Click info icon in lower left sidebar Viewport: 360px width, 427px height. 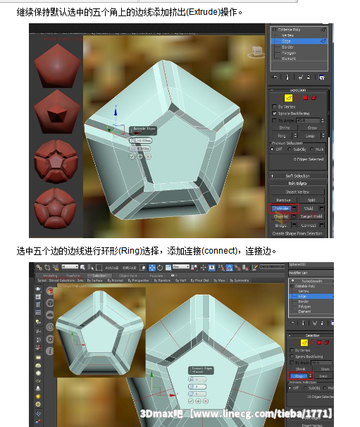tap(50, 351)
